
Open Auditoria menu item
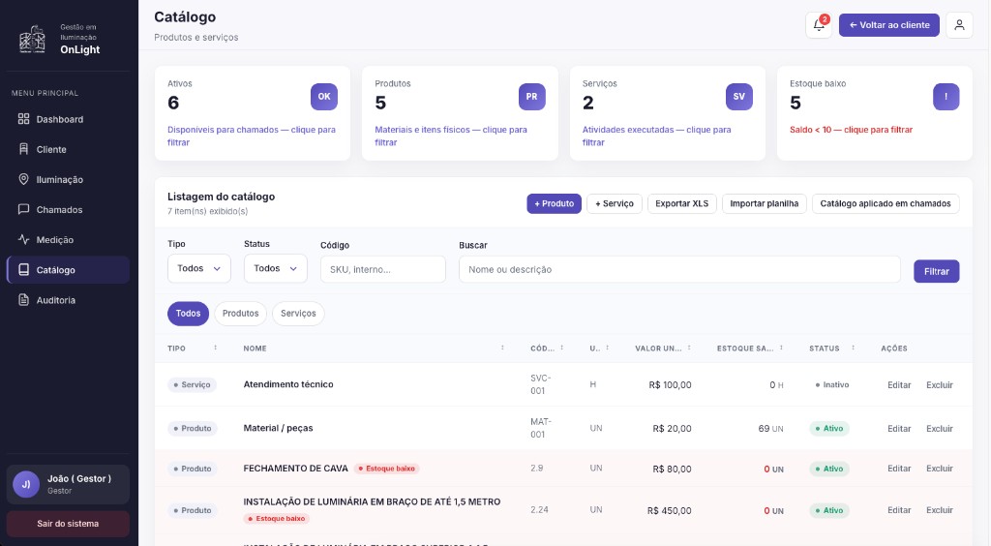click(69, 300)
